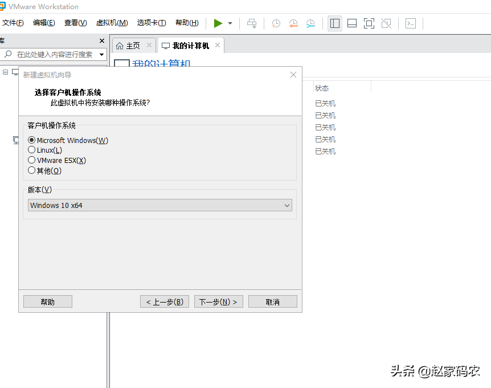Select Linux(L) radio button

(x=31, y=150)
